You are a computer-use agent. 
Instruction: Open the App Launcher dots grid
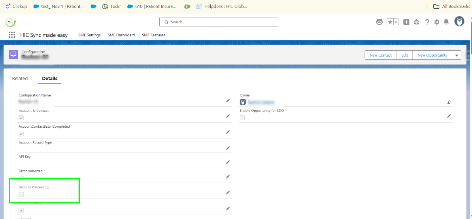click(x=12, y=35)
